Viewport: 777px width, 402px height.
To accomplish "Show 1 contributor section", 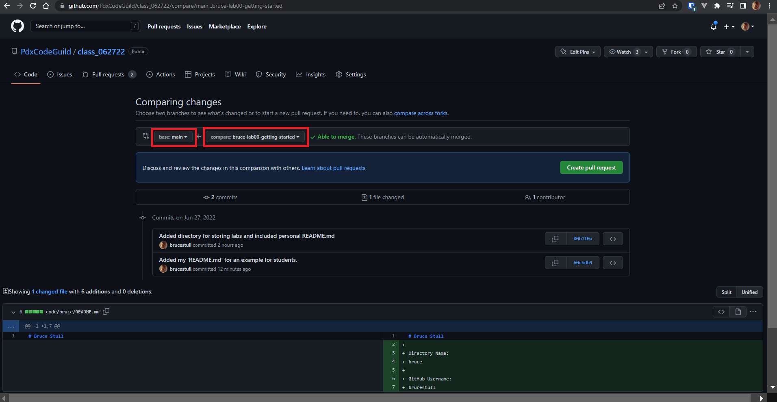I will coord(545,197).
